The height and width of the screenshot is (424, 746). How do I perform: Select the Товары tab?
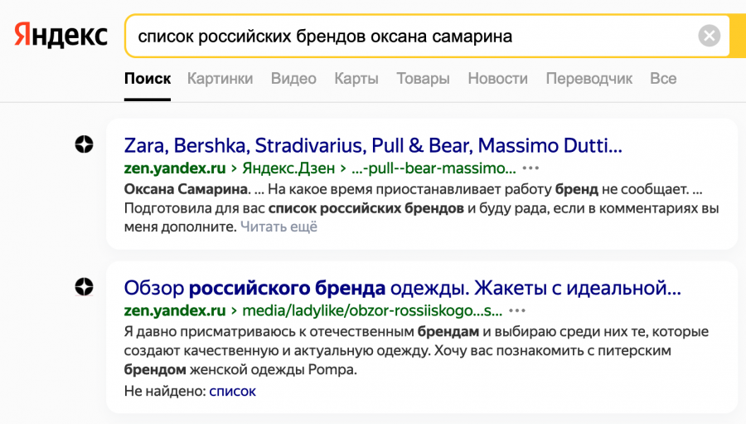(423, 79)
